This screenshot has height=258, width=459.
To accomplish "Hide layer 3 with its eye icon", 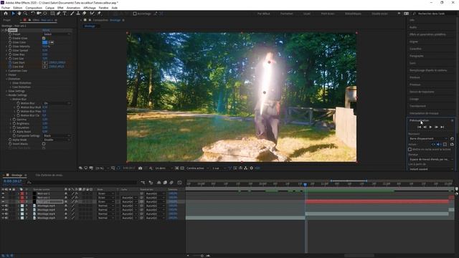I will [3, 202].
